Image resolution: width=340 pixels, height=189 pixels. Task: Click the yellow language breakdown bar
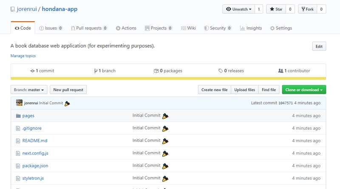coord(168,78)
